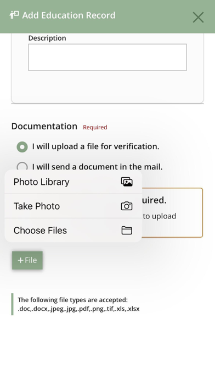Choose the Choose Files menu entry
The height and width of the screenshot is (383, 215).
click(x=73, y=231)
